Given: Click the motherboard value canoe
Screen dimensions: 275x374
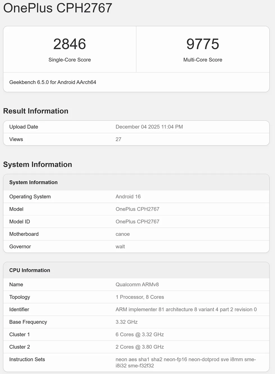Looking at the screenshot, I should click(123, 234).
